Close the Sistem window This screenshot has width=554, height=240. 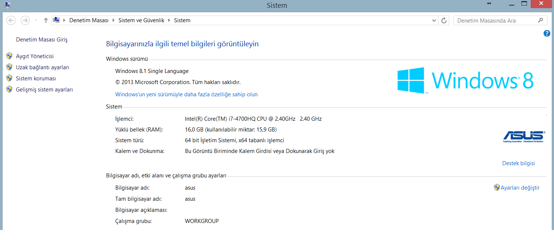click(x=541, y=4)
